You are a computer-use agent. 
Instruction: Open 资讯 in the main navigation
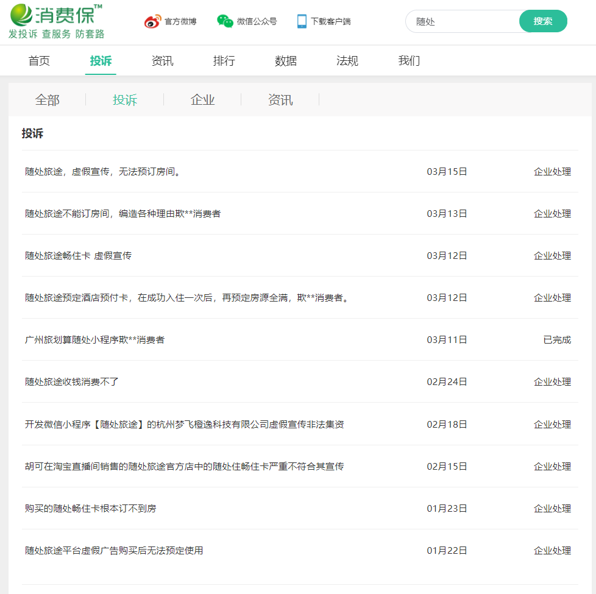tap(162, 61)
